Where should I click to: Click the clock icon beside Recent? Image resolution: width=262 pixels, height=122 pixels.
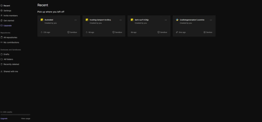[2, 6]
